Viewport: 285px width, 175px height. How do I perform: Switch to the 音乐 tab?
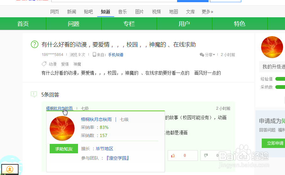point(122,12)
